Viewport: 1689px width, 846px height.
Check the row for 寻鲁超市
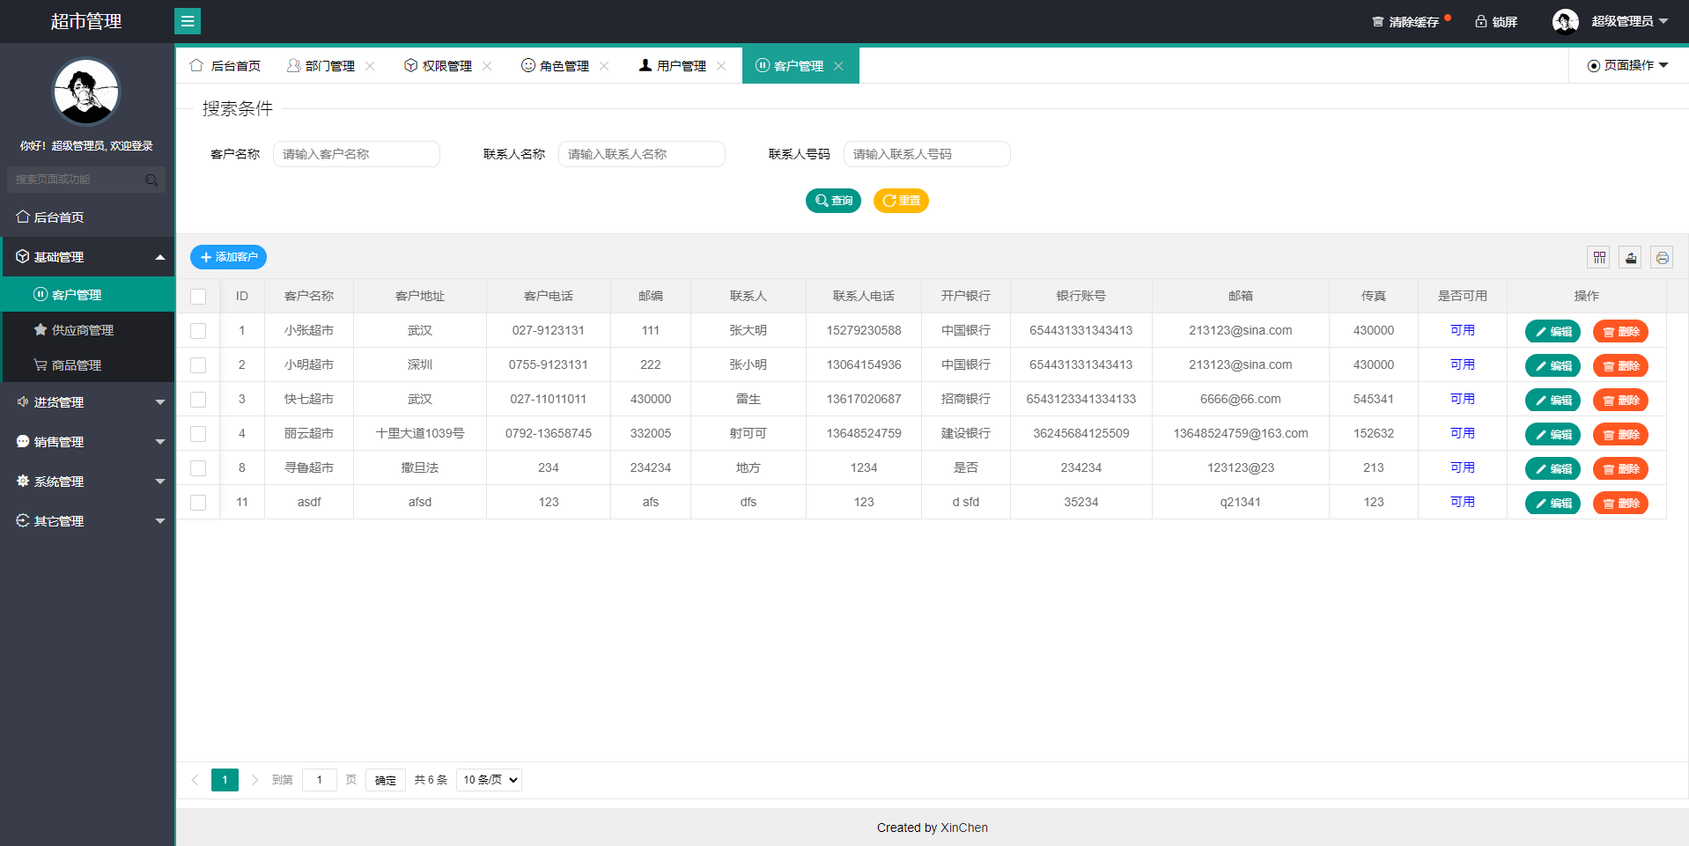point(198,468)
